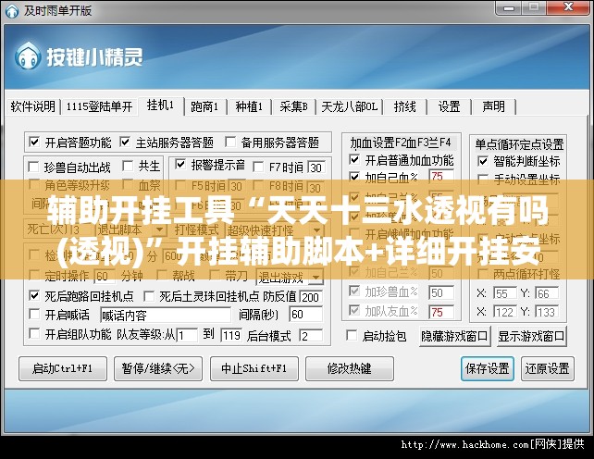Click the 队友等级 从 field

click(x=187, y=335)
